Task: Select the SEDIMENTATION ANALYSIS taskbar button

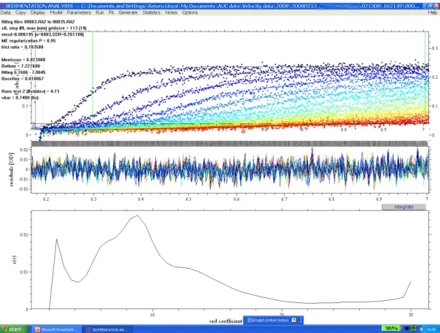Action: point(108,329)
